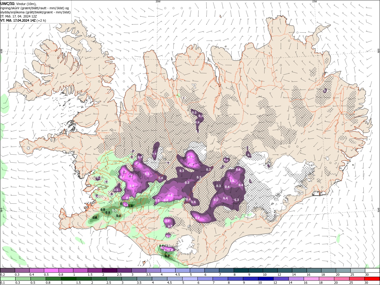Select the snow legend swatch for 5–6 mm
The width and height of the screenshot is (380, 285).
pos(197,270)
